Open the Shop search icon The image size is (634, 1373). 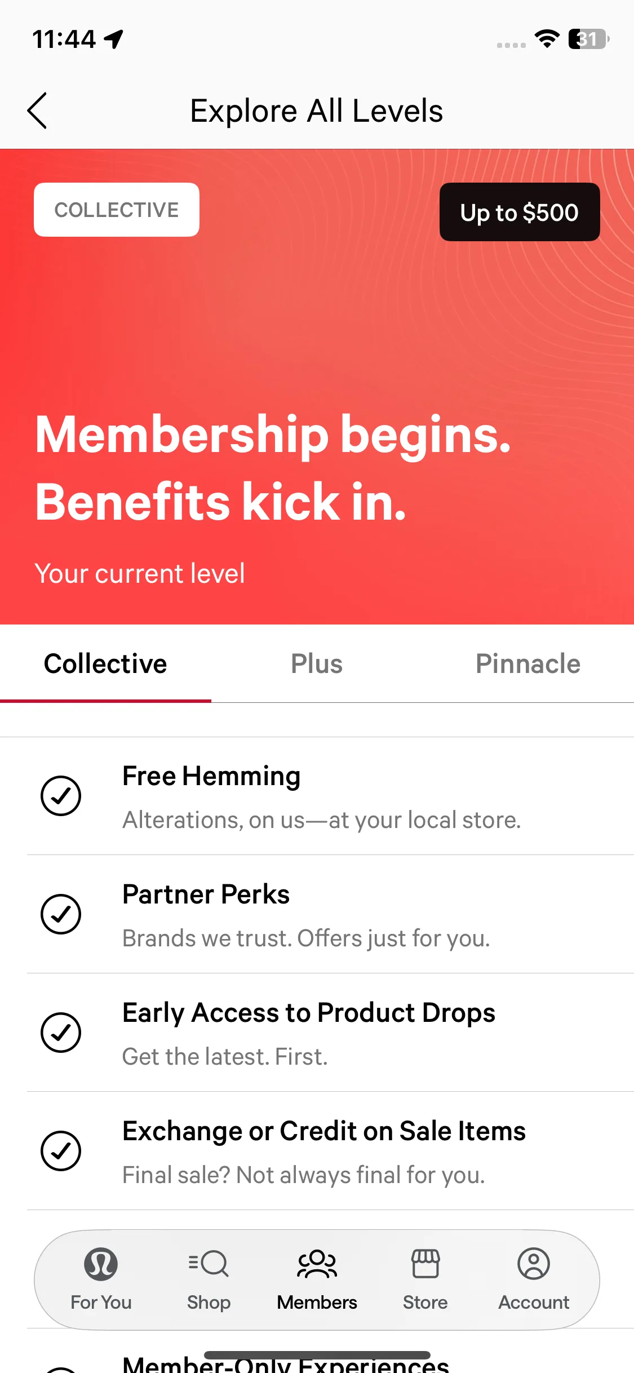point(209,1264)
